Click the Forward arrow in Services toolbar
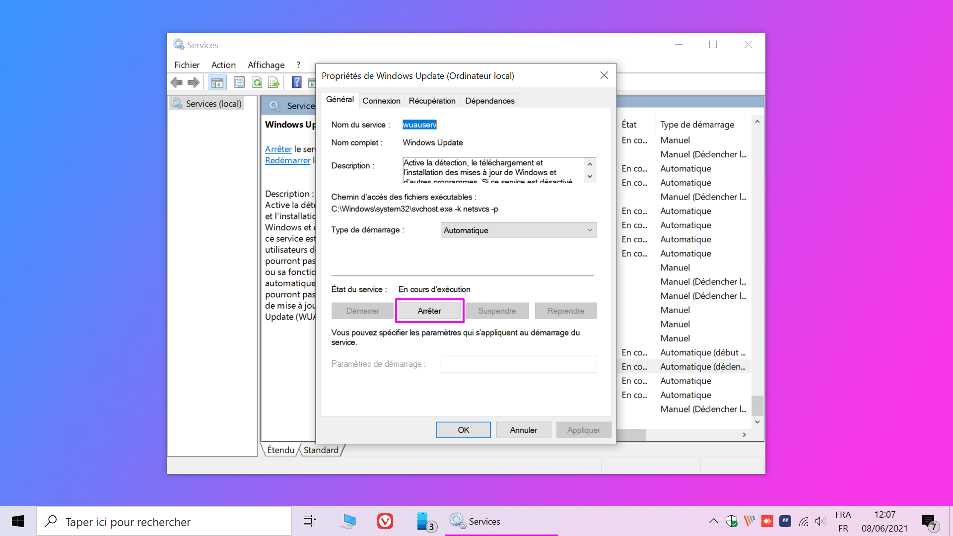Viewport: 953px width, 536px height. (x=194, y=82)
